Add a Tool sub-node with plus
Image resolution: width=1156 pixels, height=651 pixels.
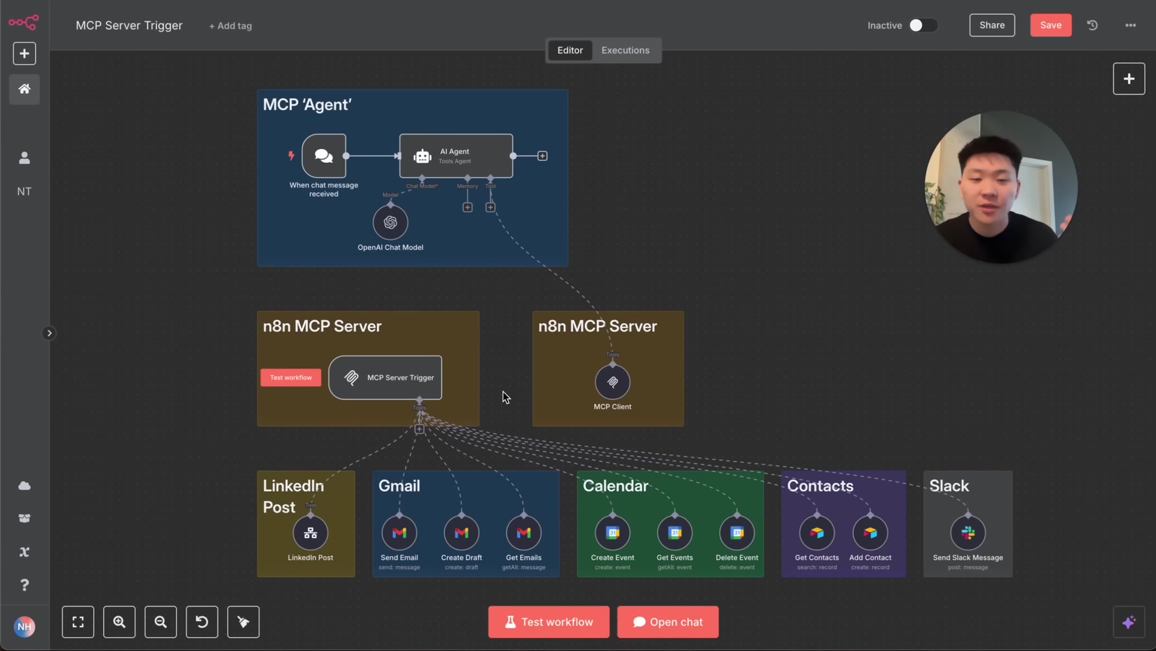[490, 208]
